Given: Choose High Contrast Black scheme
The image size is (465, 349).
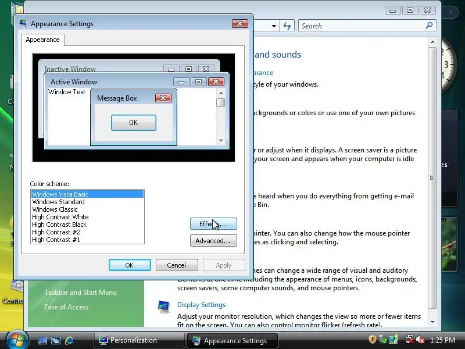Looking at the screenshot, I should [87, 225].
